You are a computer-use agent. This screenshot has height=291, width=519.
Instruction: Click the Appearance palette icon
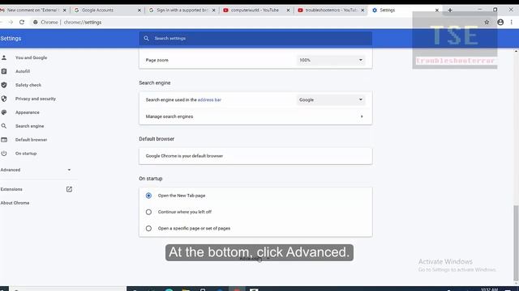[x=4, y=112]
